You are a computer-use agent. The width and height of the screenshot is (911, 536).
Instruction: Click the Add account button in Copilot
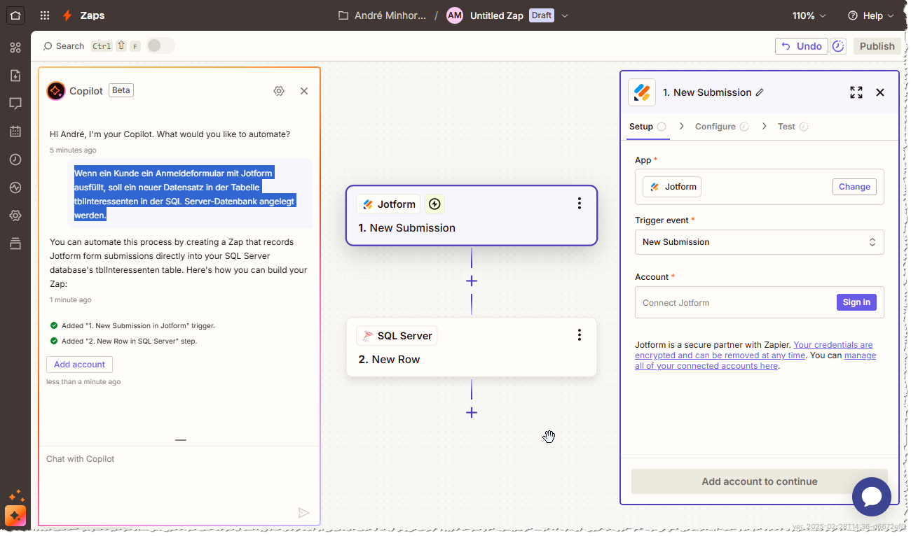tap(79, 365)
